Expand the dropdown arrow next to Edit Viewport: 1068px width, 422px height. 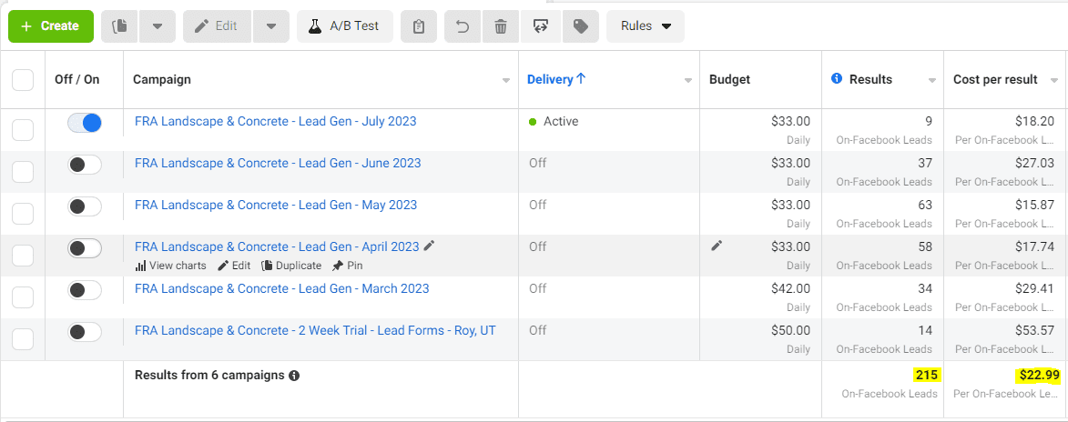click(271, 26)
